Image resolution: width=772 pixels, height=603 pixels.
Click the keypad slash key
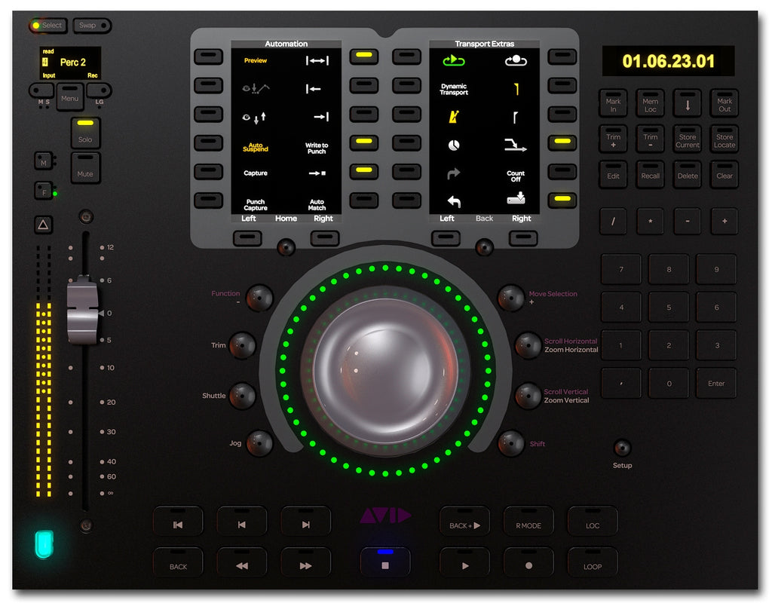tap(613, 221)
